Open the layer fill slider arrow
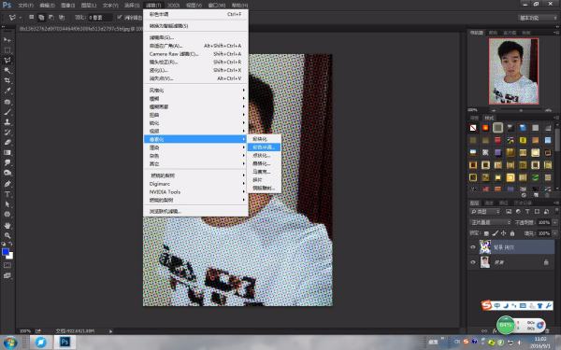Screen dimensions: 561x350 554,233
